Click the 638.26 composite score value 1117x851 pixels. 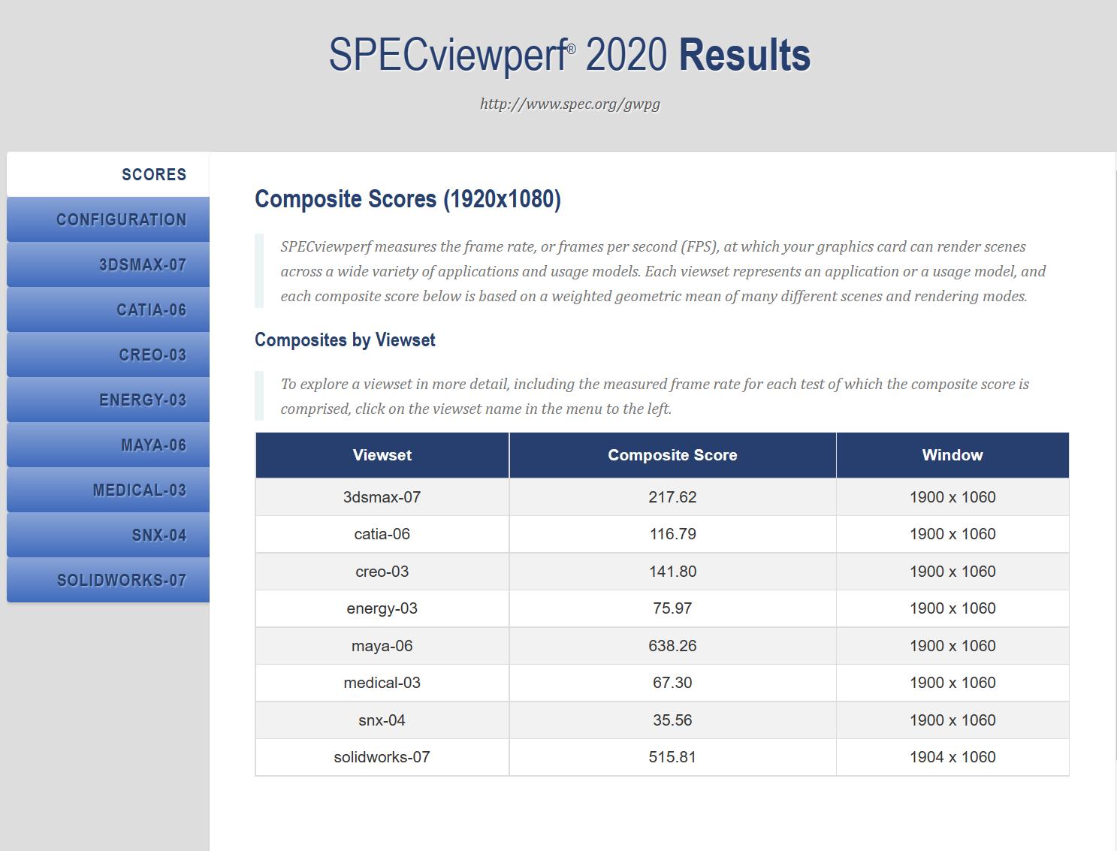coord(672,646)
